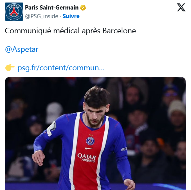Viewport: 191px width, 190px height.
Task: Click the Champions League sleeve badge
Action: pos(53,126)
